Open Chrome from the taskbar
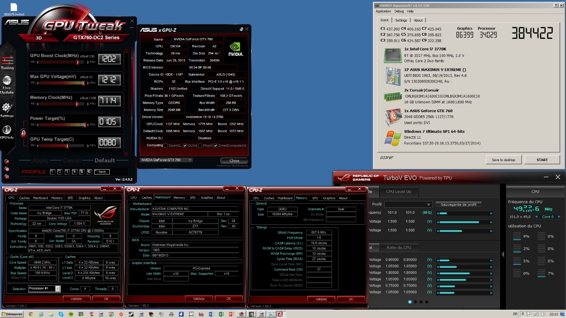566x318 pixels. pyautogui.click(x=31, y=314)
